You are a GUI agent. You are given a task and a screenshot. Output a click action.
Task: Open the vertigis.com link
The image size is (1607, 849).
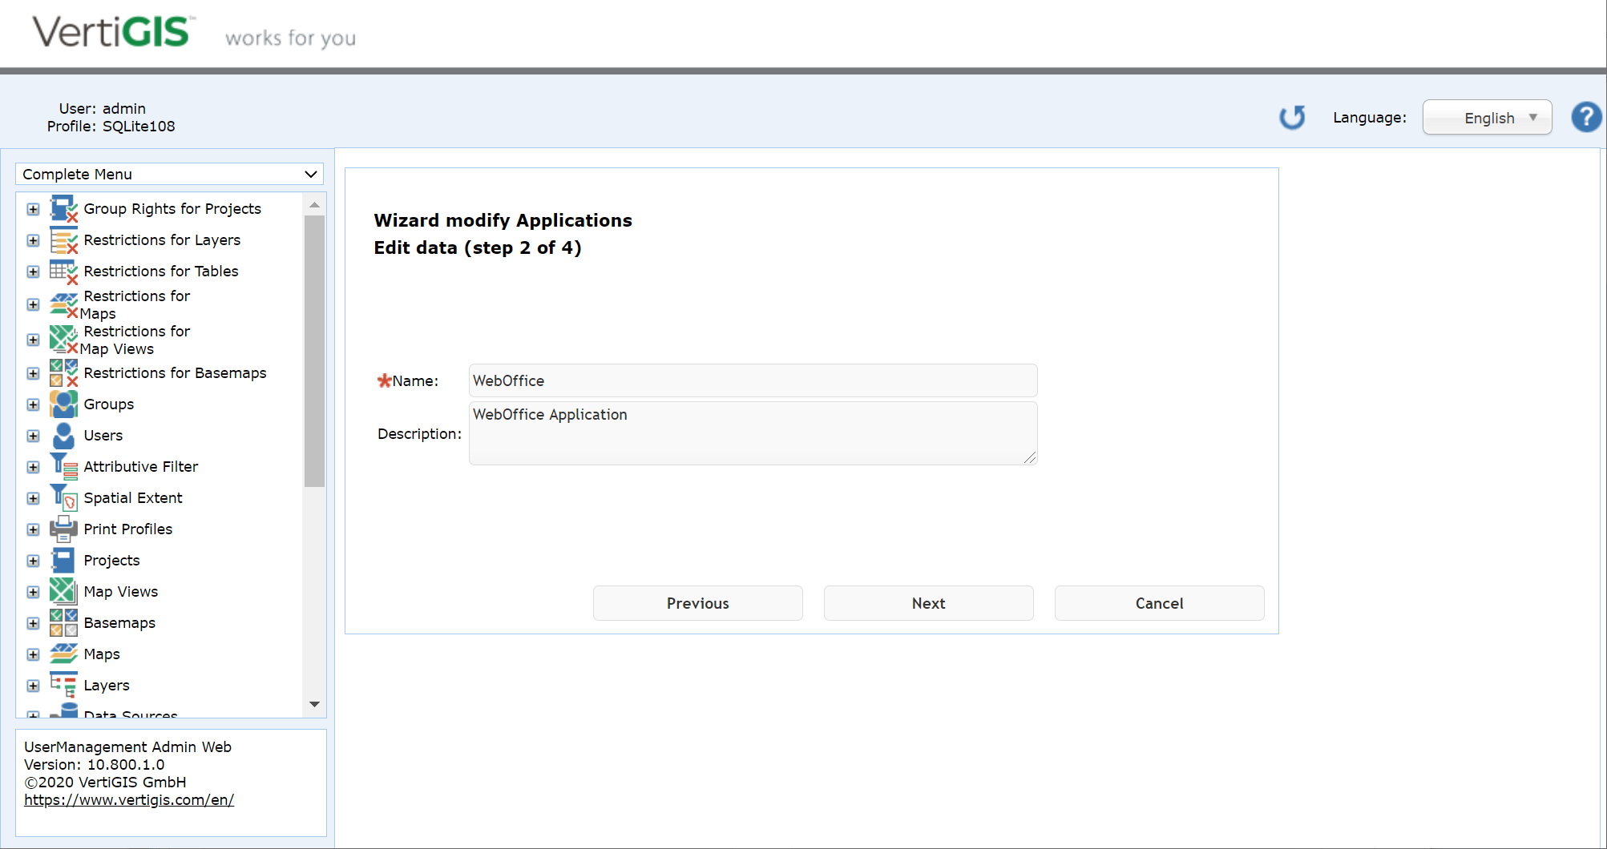coord(129,799)
